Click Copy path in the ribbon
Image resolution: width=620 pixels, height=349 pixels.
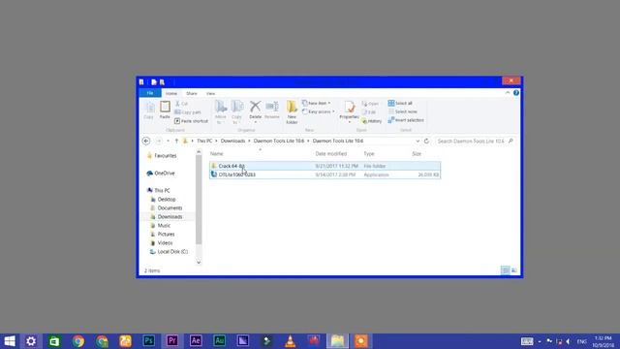[188, 112]
